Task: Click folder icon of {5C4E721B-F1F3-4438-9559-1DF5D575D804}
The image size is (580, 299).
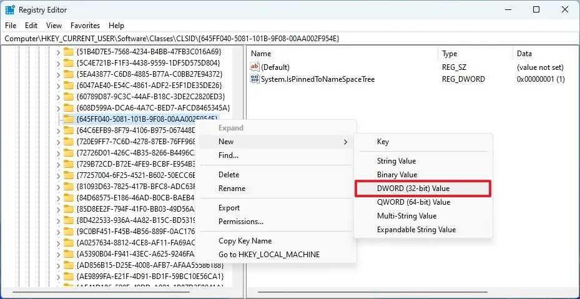Action: click(69, 62)
